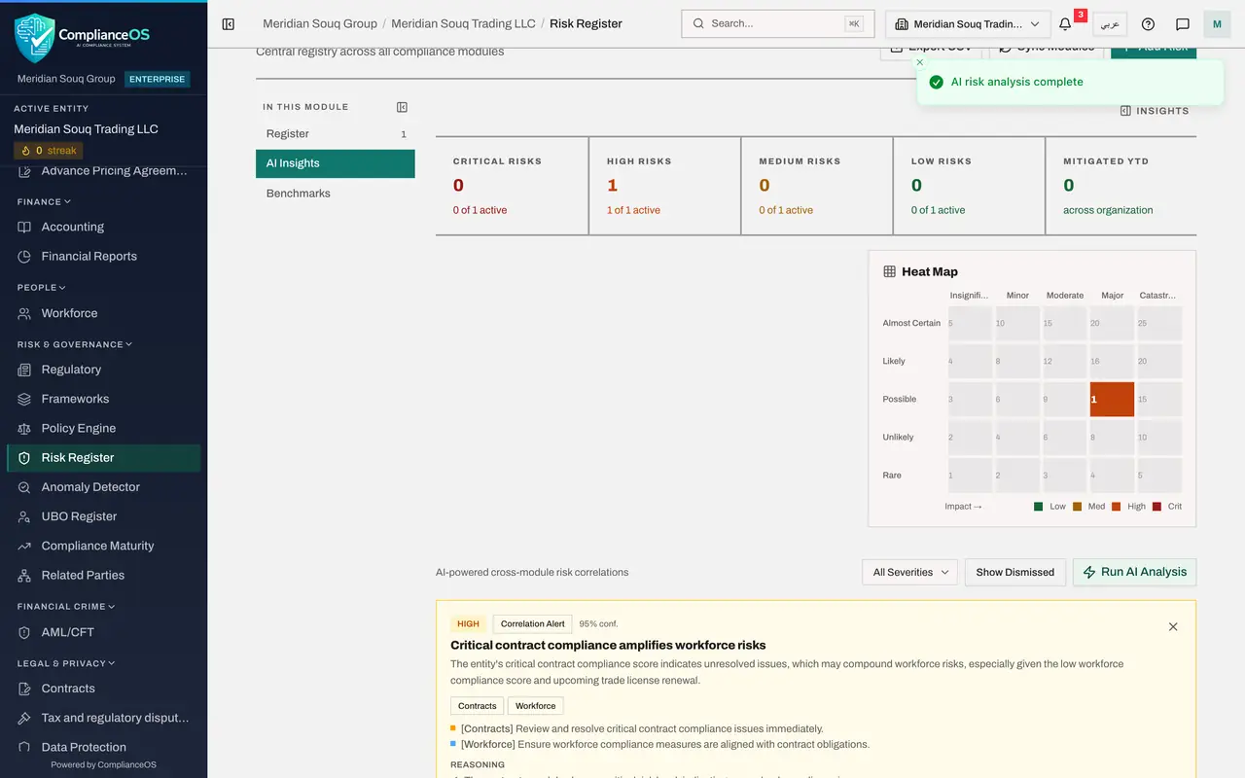Focus the Search input field
1245x778 pixels.
click(778, 23)
